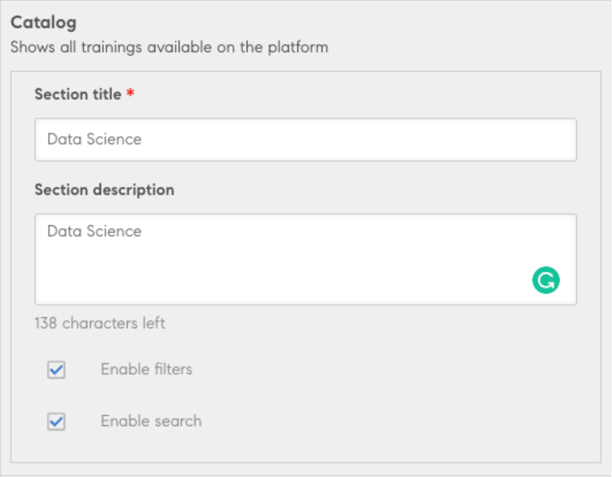Image resolution: width=612 pixels, height=477 pixels.
Task: Toggle the Enable filters checkbox
Action: point(56,370)
